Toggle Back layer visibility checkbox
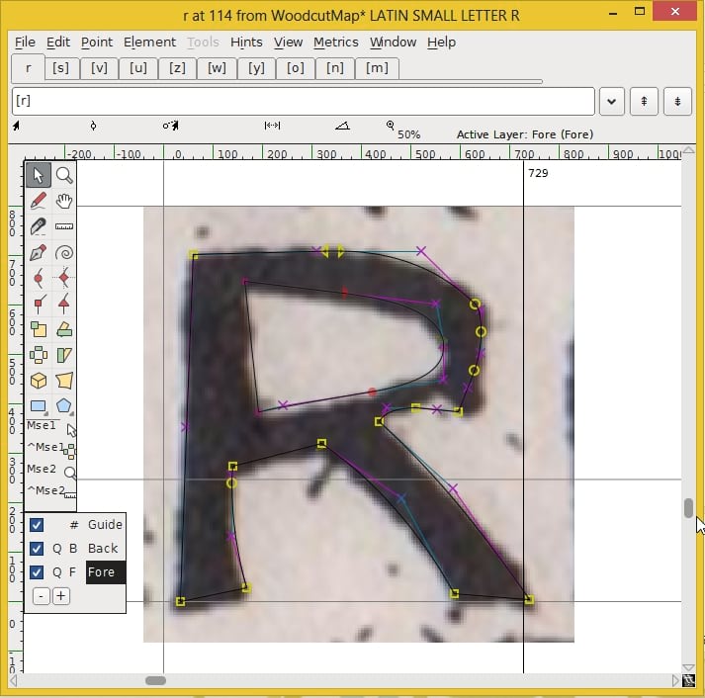 coord(37,549)
